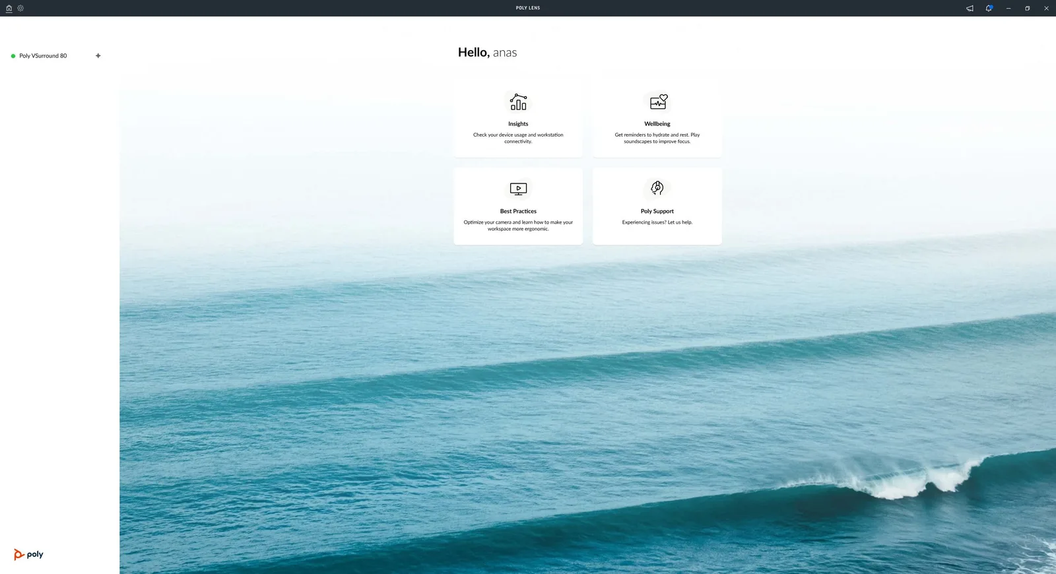Minimize the Poly Lens window
Viewport: 1056px width, 574px height.
coord(1008,9)
